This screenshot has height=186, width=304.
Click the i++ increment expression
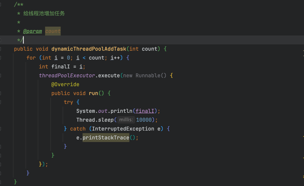coord(115,58)
